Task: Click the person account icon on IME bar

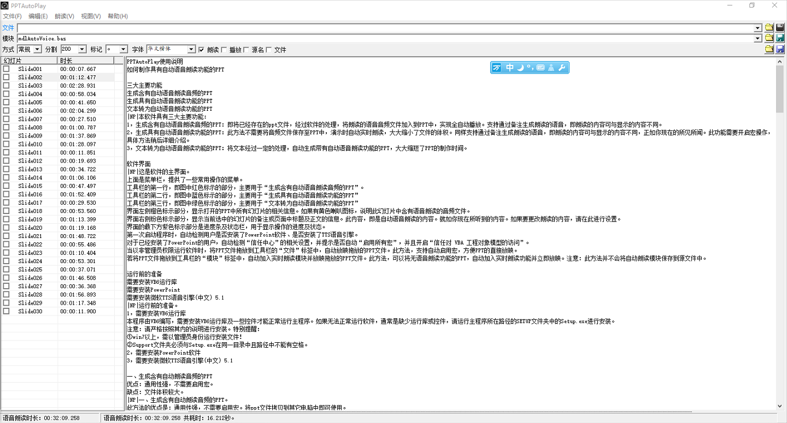Action: [x=551, y=68]
